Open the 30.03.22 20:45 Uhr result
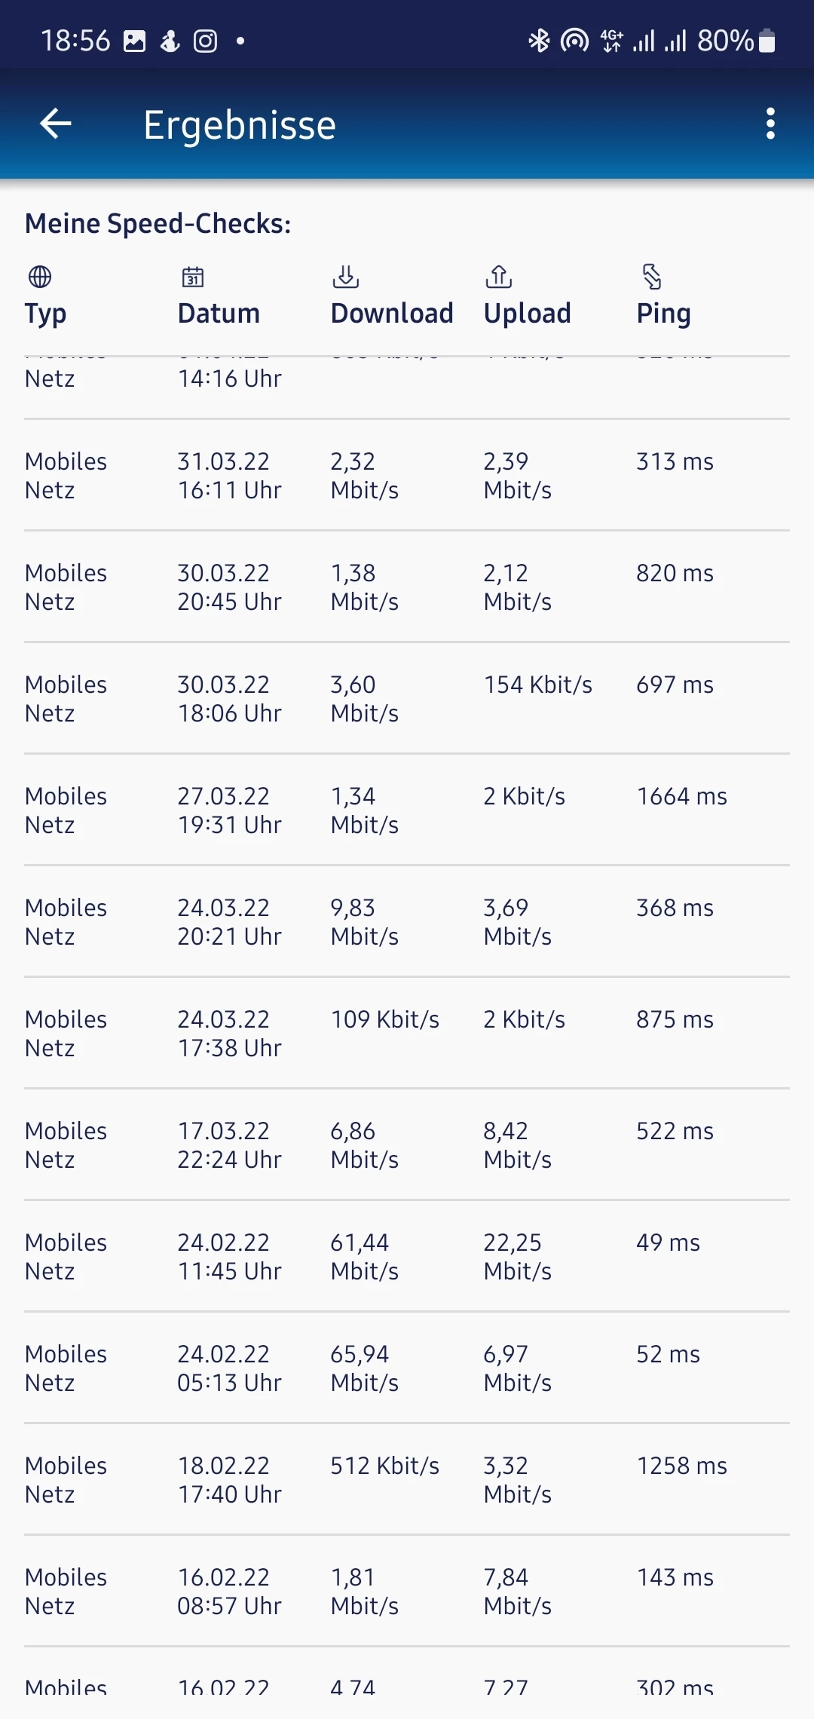 pyautogui.click(x=407, y=587)
